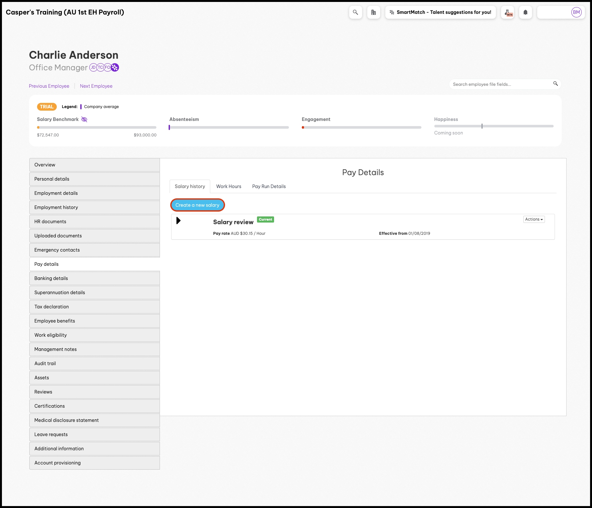The width and height of the screenshot is (592, 508).
Task: Go to Next Employee link
Action: pyautogui.click(x=96, y=86)
